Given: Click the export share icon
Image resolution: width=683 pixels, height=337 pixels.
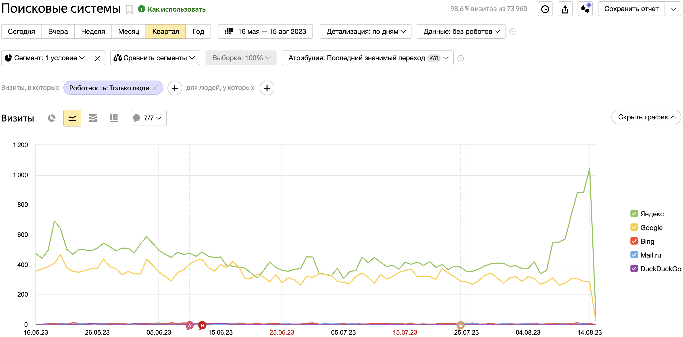Looking at the screenshot, I should pos(565,9).
